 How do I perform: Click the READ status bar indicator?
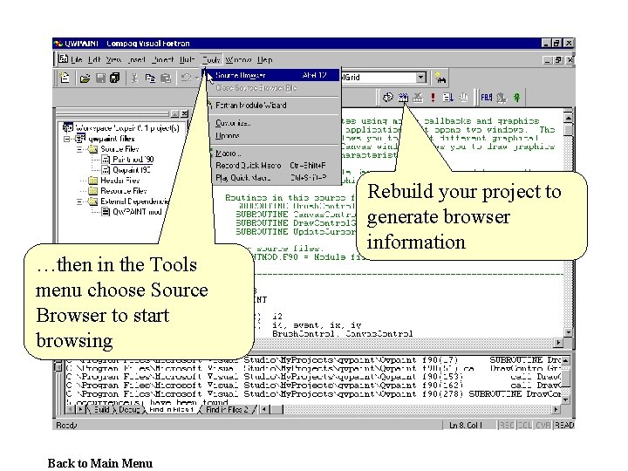(564, 426)
